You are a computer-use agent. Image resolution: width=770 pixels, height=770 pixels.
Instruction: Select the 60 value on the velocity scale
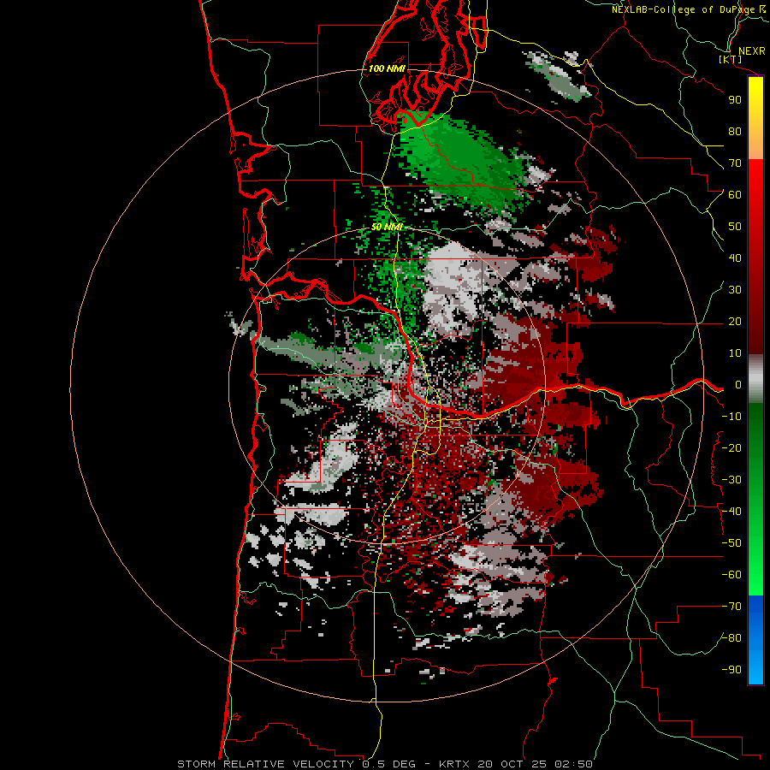click(x=735, y=194)
